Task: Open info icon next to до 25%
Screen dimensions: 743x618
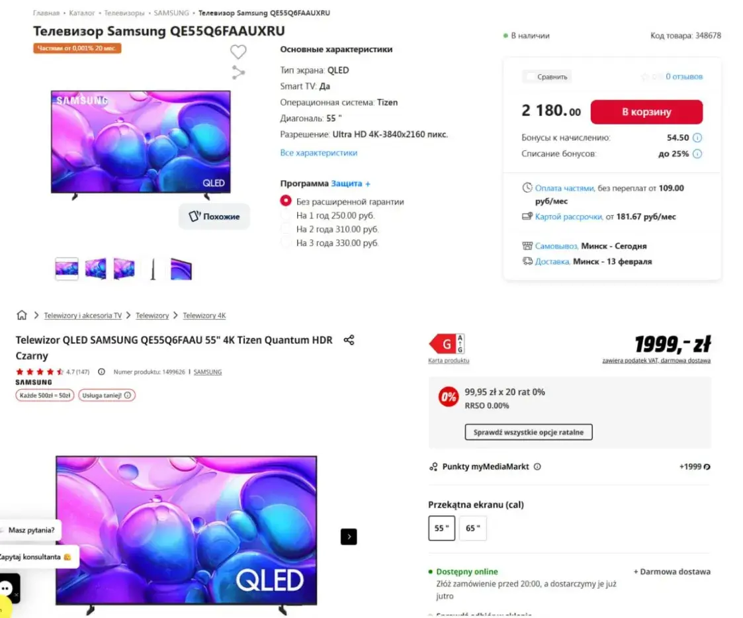Action: pyautogui.click(x=697, y=154)
